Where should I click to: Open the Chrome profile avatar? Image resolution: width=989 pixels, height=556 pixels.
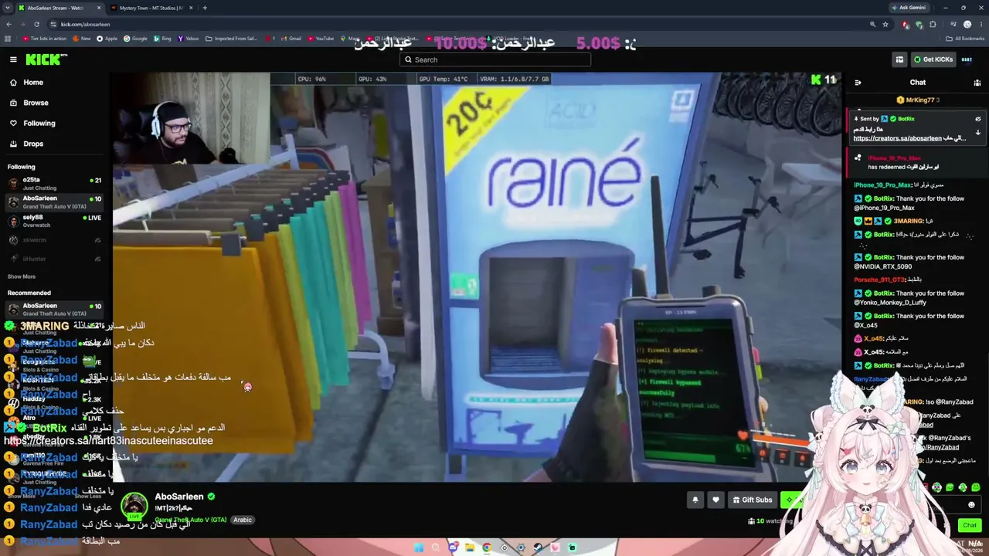tap(967, 24)
